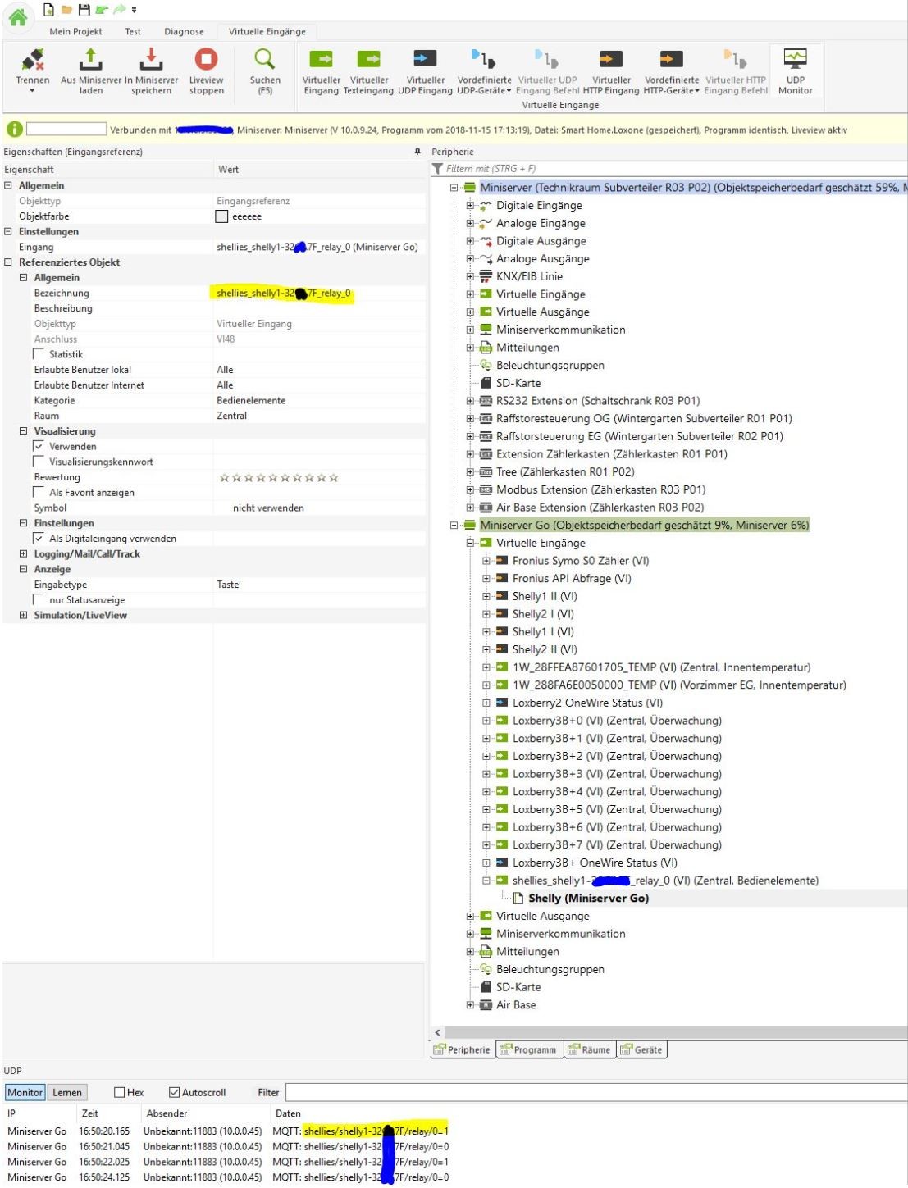Check Als Favorit anzeigen

click(39, 492)
